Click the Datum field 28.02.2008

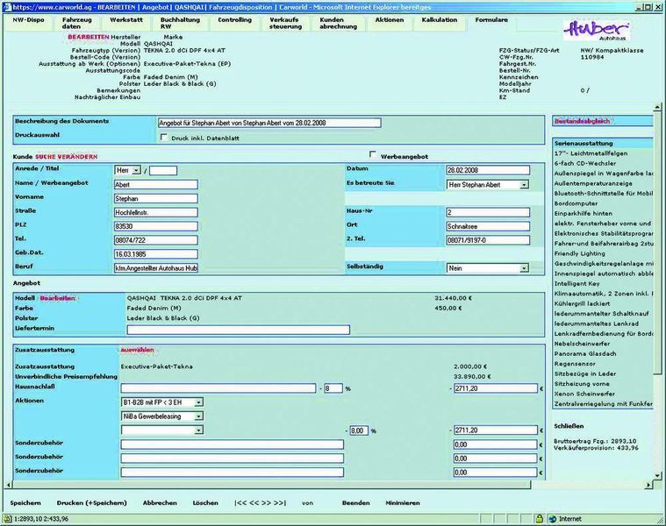pyautogui.click(x=488, y=170)
